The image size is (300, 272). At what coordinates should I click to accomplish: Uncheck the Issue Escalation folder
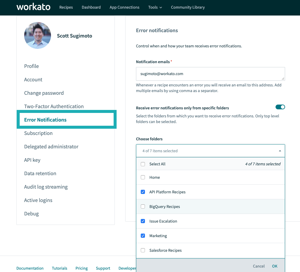[x=143, y=221]
